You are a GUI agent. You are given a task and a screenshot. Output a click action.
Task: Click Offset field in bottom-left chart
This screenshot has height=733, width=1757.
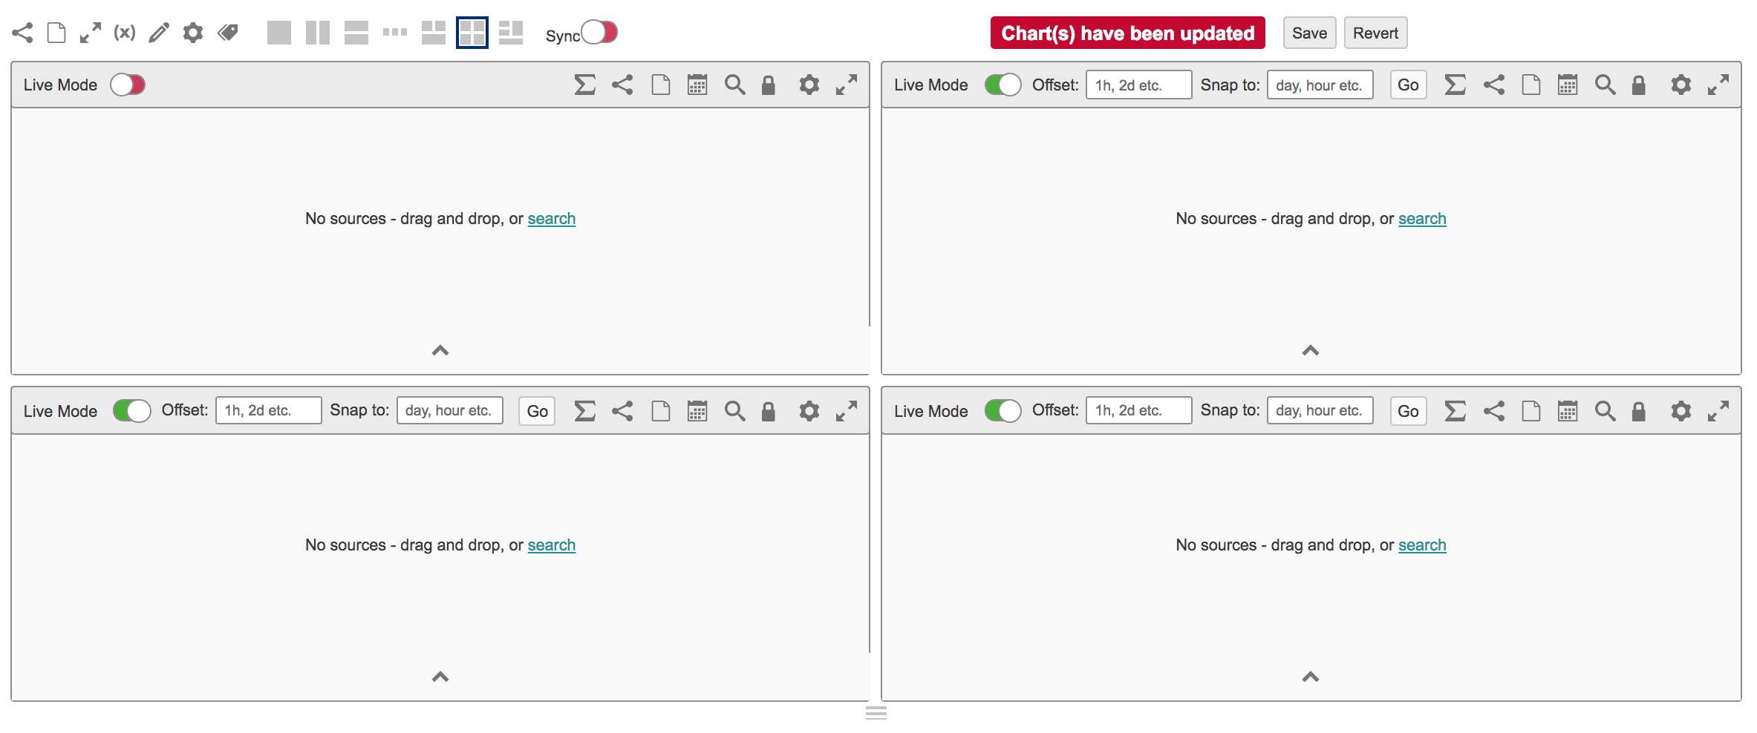click(x=269, y=410)
